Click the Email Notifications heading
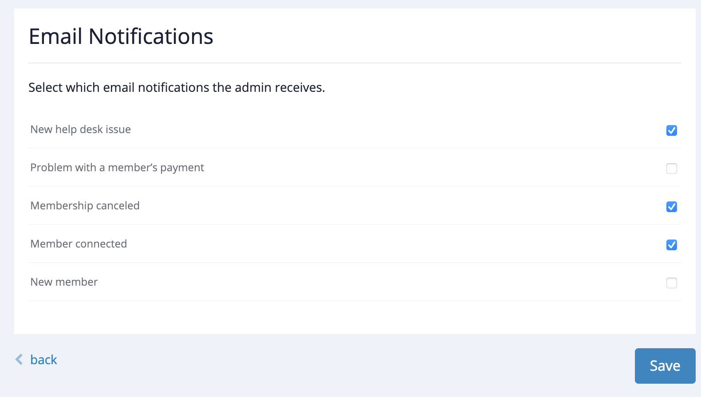The height and width of the screenshot is (397, 701). click(121, 36)
